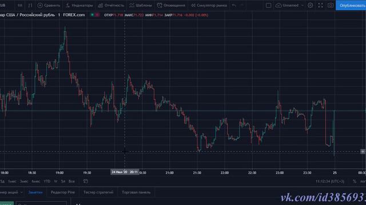The height and width of the screenshot is (205, 366).
Task: Select the 1мес date range
Action: click(12, 181)
